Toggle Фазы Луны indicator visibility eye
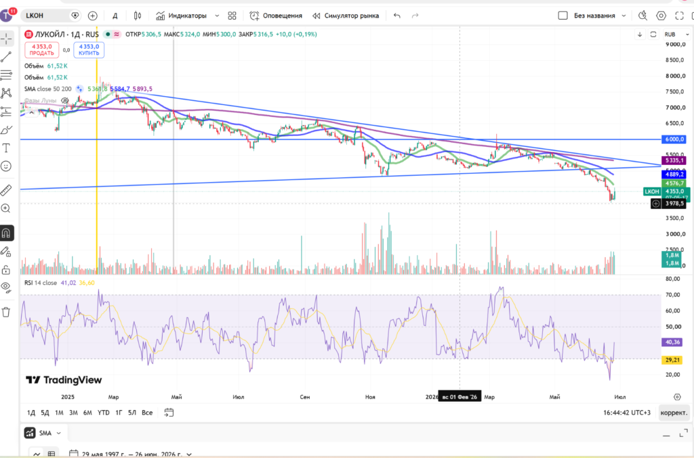 65,101
